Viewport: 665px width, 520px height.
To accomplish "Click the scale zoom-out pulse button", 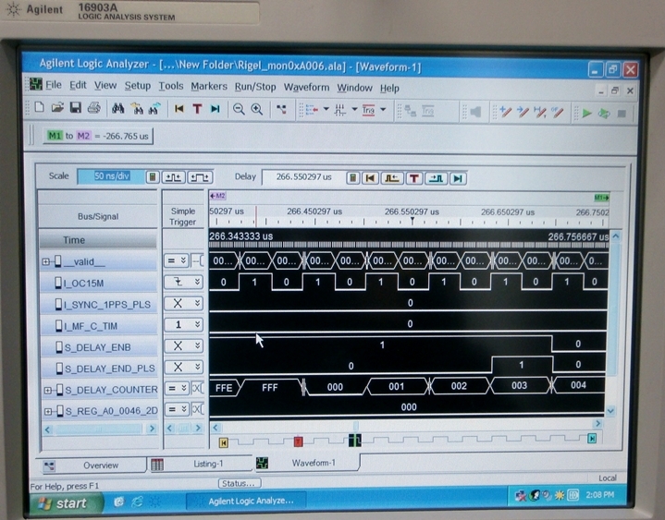I will tap(199, 177).
